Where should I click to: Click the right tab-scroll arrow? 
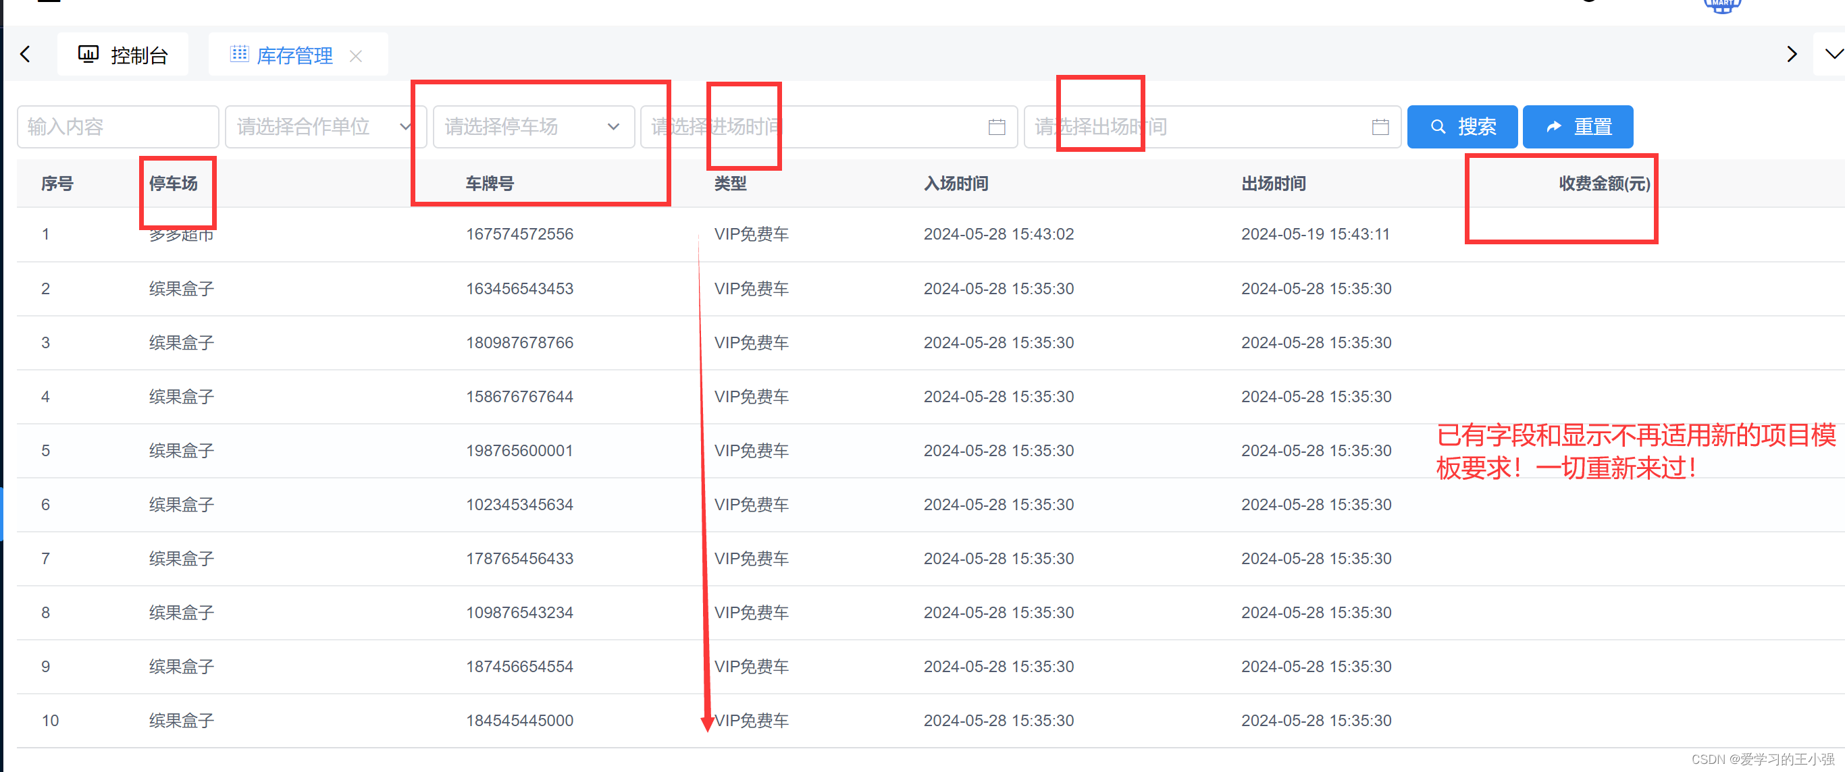click(x=1791, y=55)
